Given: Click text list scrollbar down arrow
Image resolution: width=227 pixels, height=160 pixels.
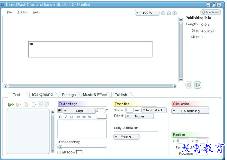Looking at the screenshot, I should tap(53, 151).
